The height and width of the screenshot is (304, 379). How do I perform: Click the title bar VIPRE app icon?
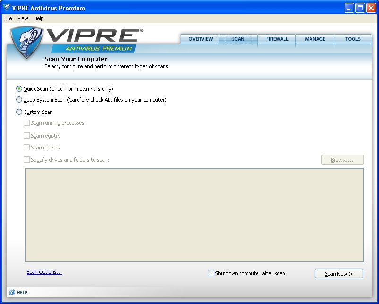(7, 8)
